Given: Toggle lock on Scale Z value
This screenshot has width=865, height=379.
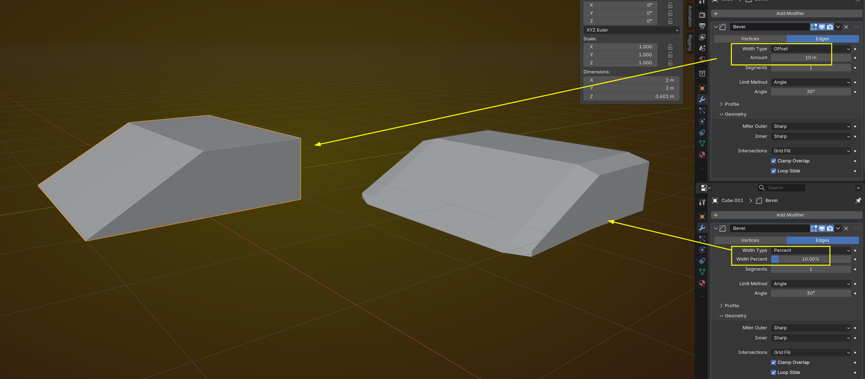Looking at the screenshot, I should click(x=670, y=63).
